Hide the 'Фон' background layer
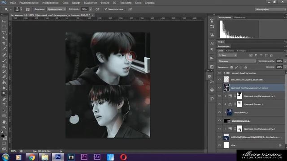The width and height of the screenshot is (287, 161). tap(219, 145)
